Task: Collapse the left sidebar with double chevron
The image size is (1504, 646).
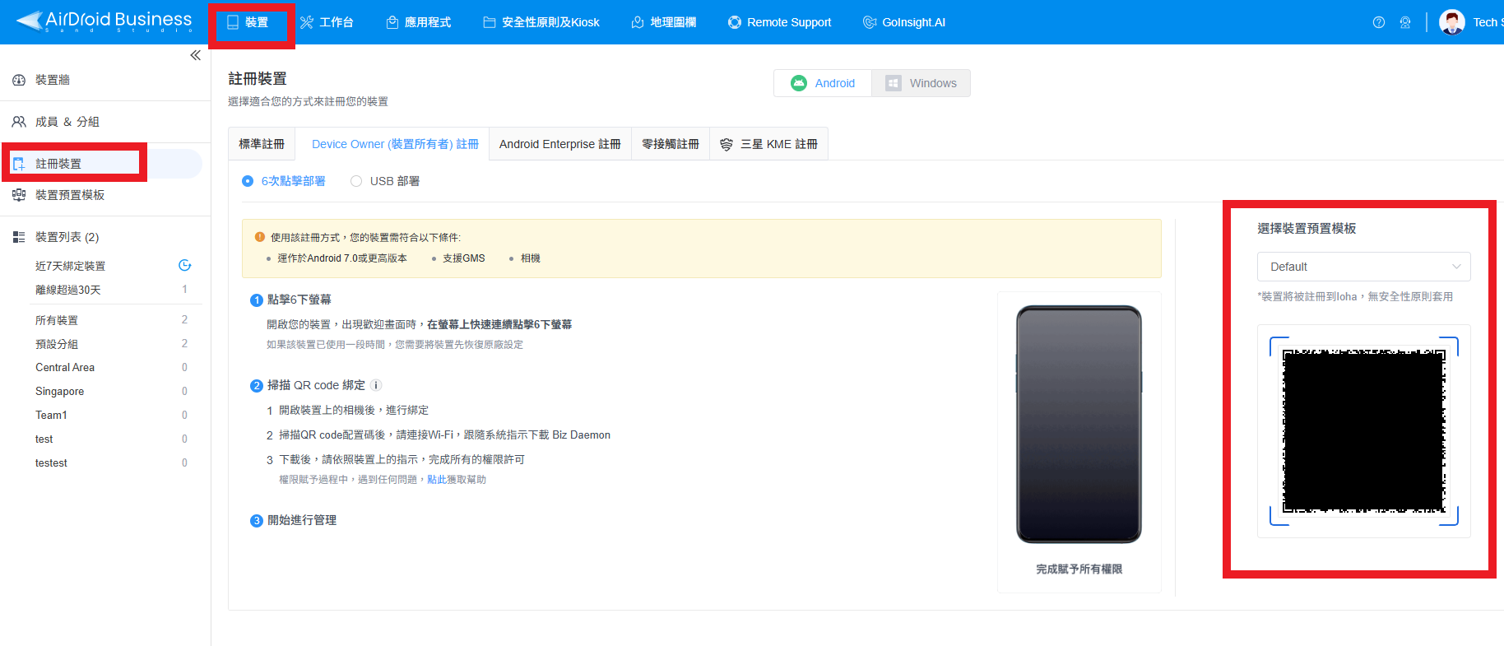Action: [195, 55]
